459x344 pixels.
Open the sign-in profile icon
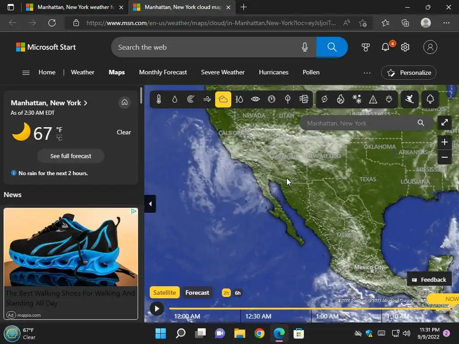point(430,47)
